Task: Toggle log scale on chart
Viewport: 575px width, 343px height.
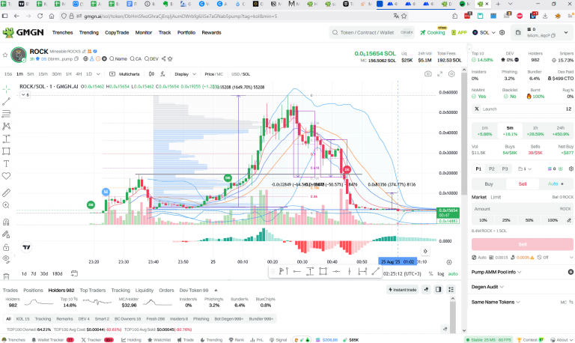Action: point(440,273)
